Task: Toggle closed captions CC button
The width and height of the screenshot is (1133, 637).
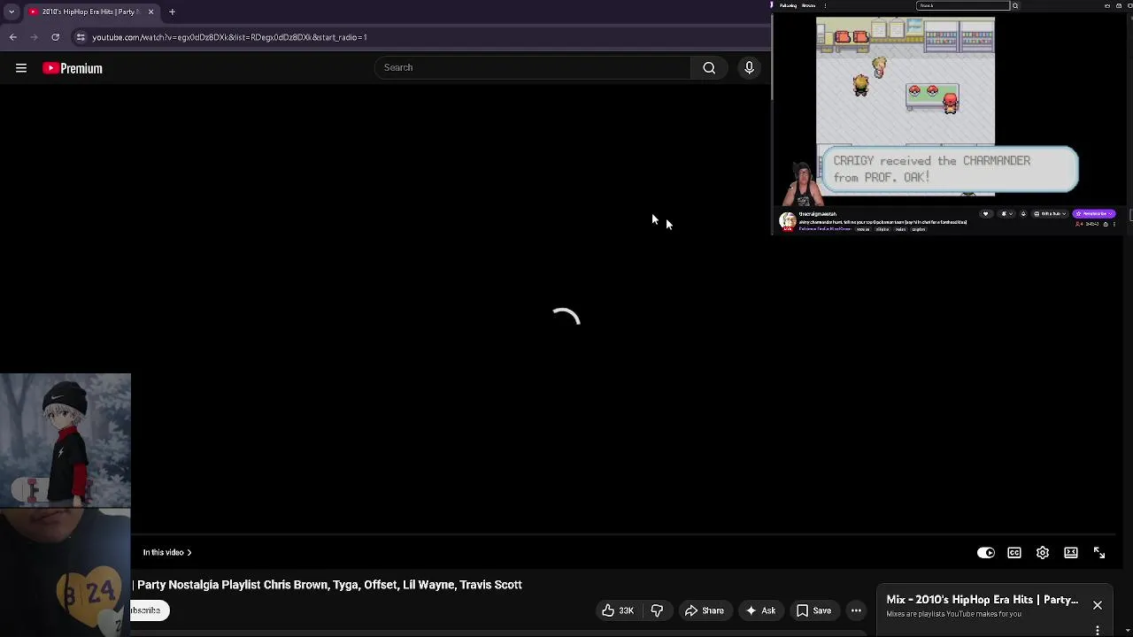Action: [1014, 553]
